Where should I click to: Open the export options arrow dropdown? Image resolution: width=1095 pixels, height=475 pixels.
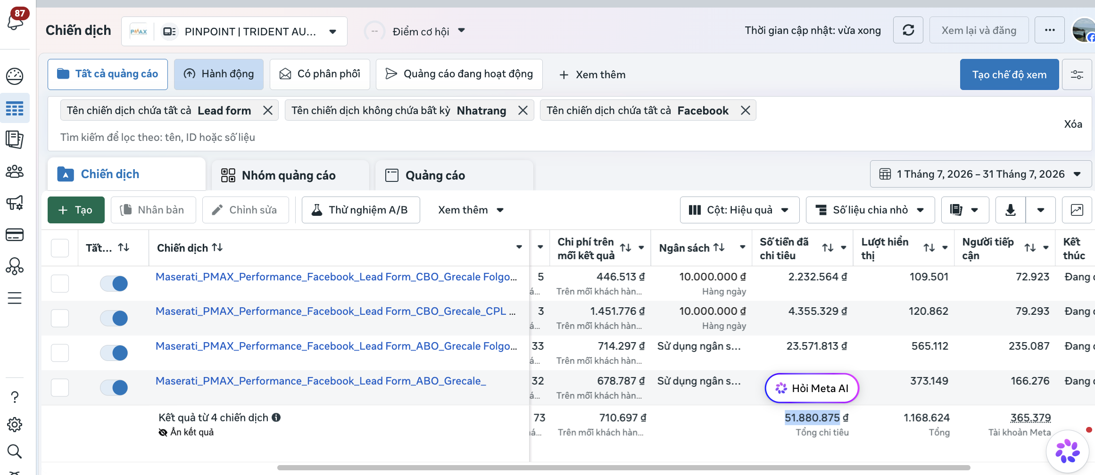click(x=1041, y=210)
